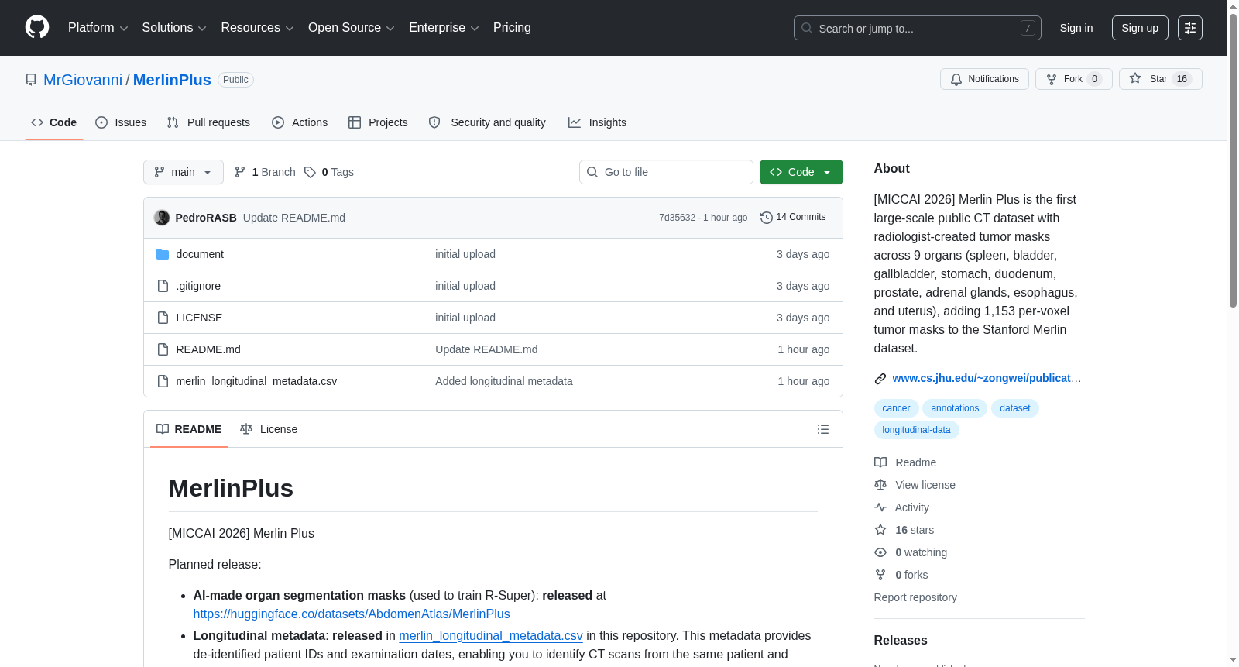Select the longitudinal-data topic tag

click(916, 430)
